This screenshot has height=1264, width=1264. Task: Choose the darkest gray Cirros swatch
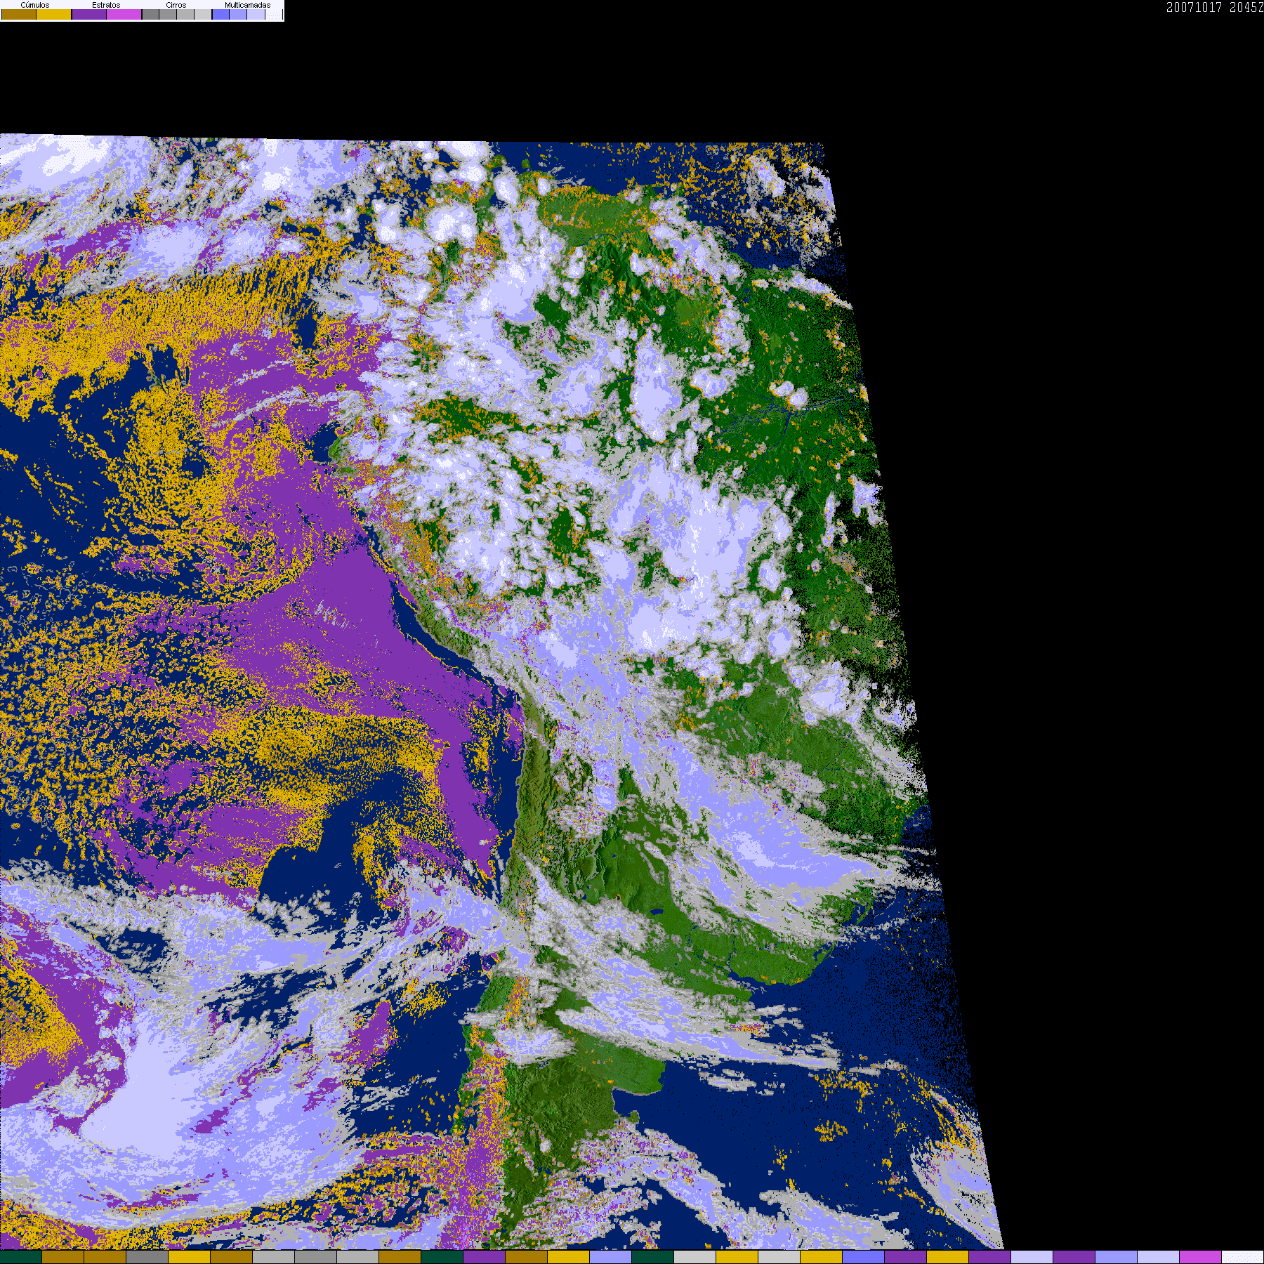click(150, 14)
